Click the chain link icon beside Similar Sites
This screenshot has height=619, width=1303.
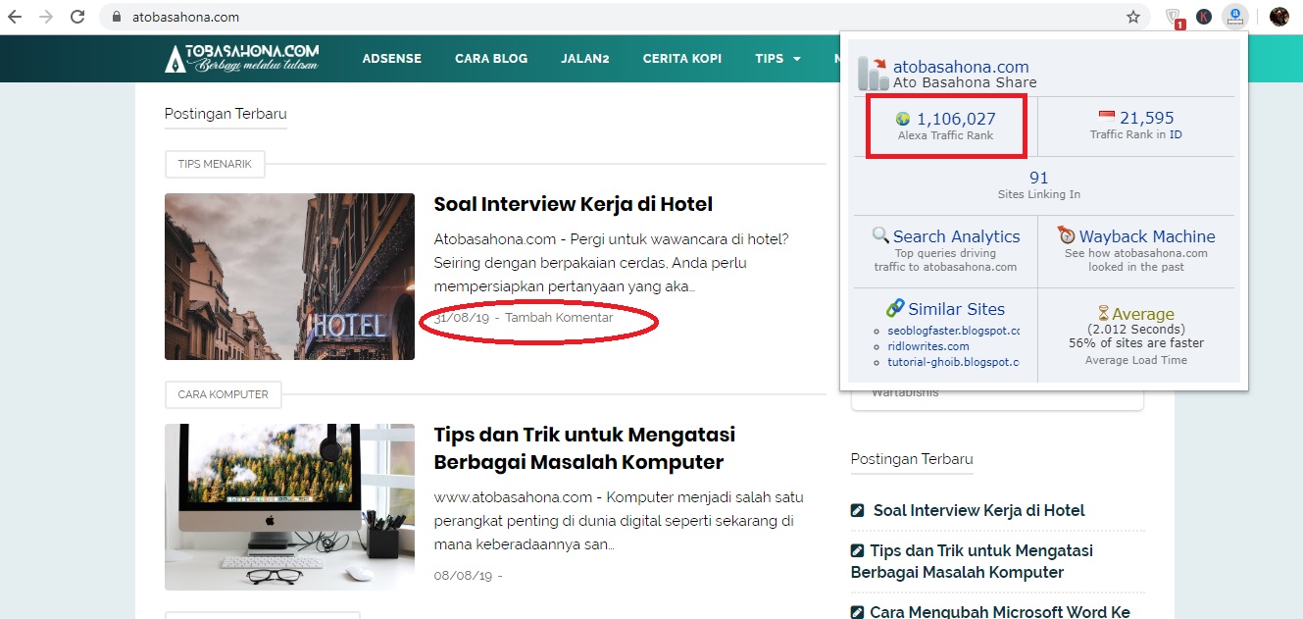tap(895, 308)
